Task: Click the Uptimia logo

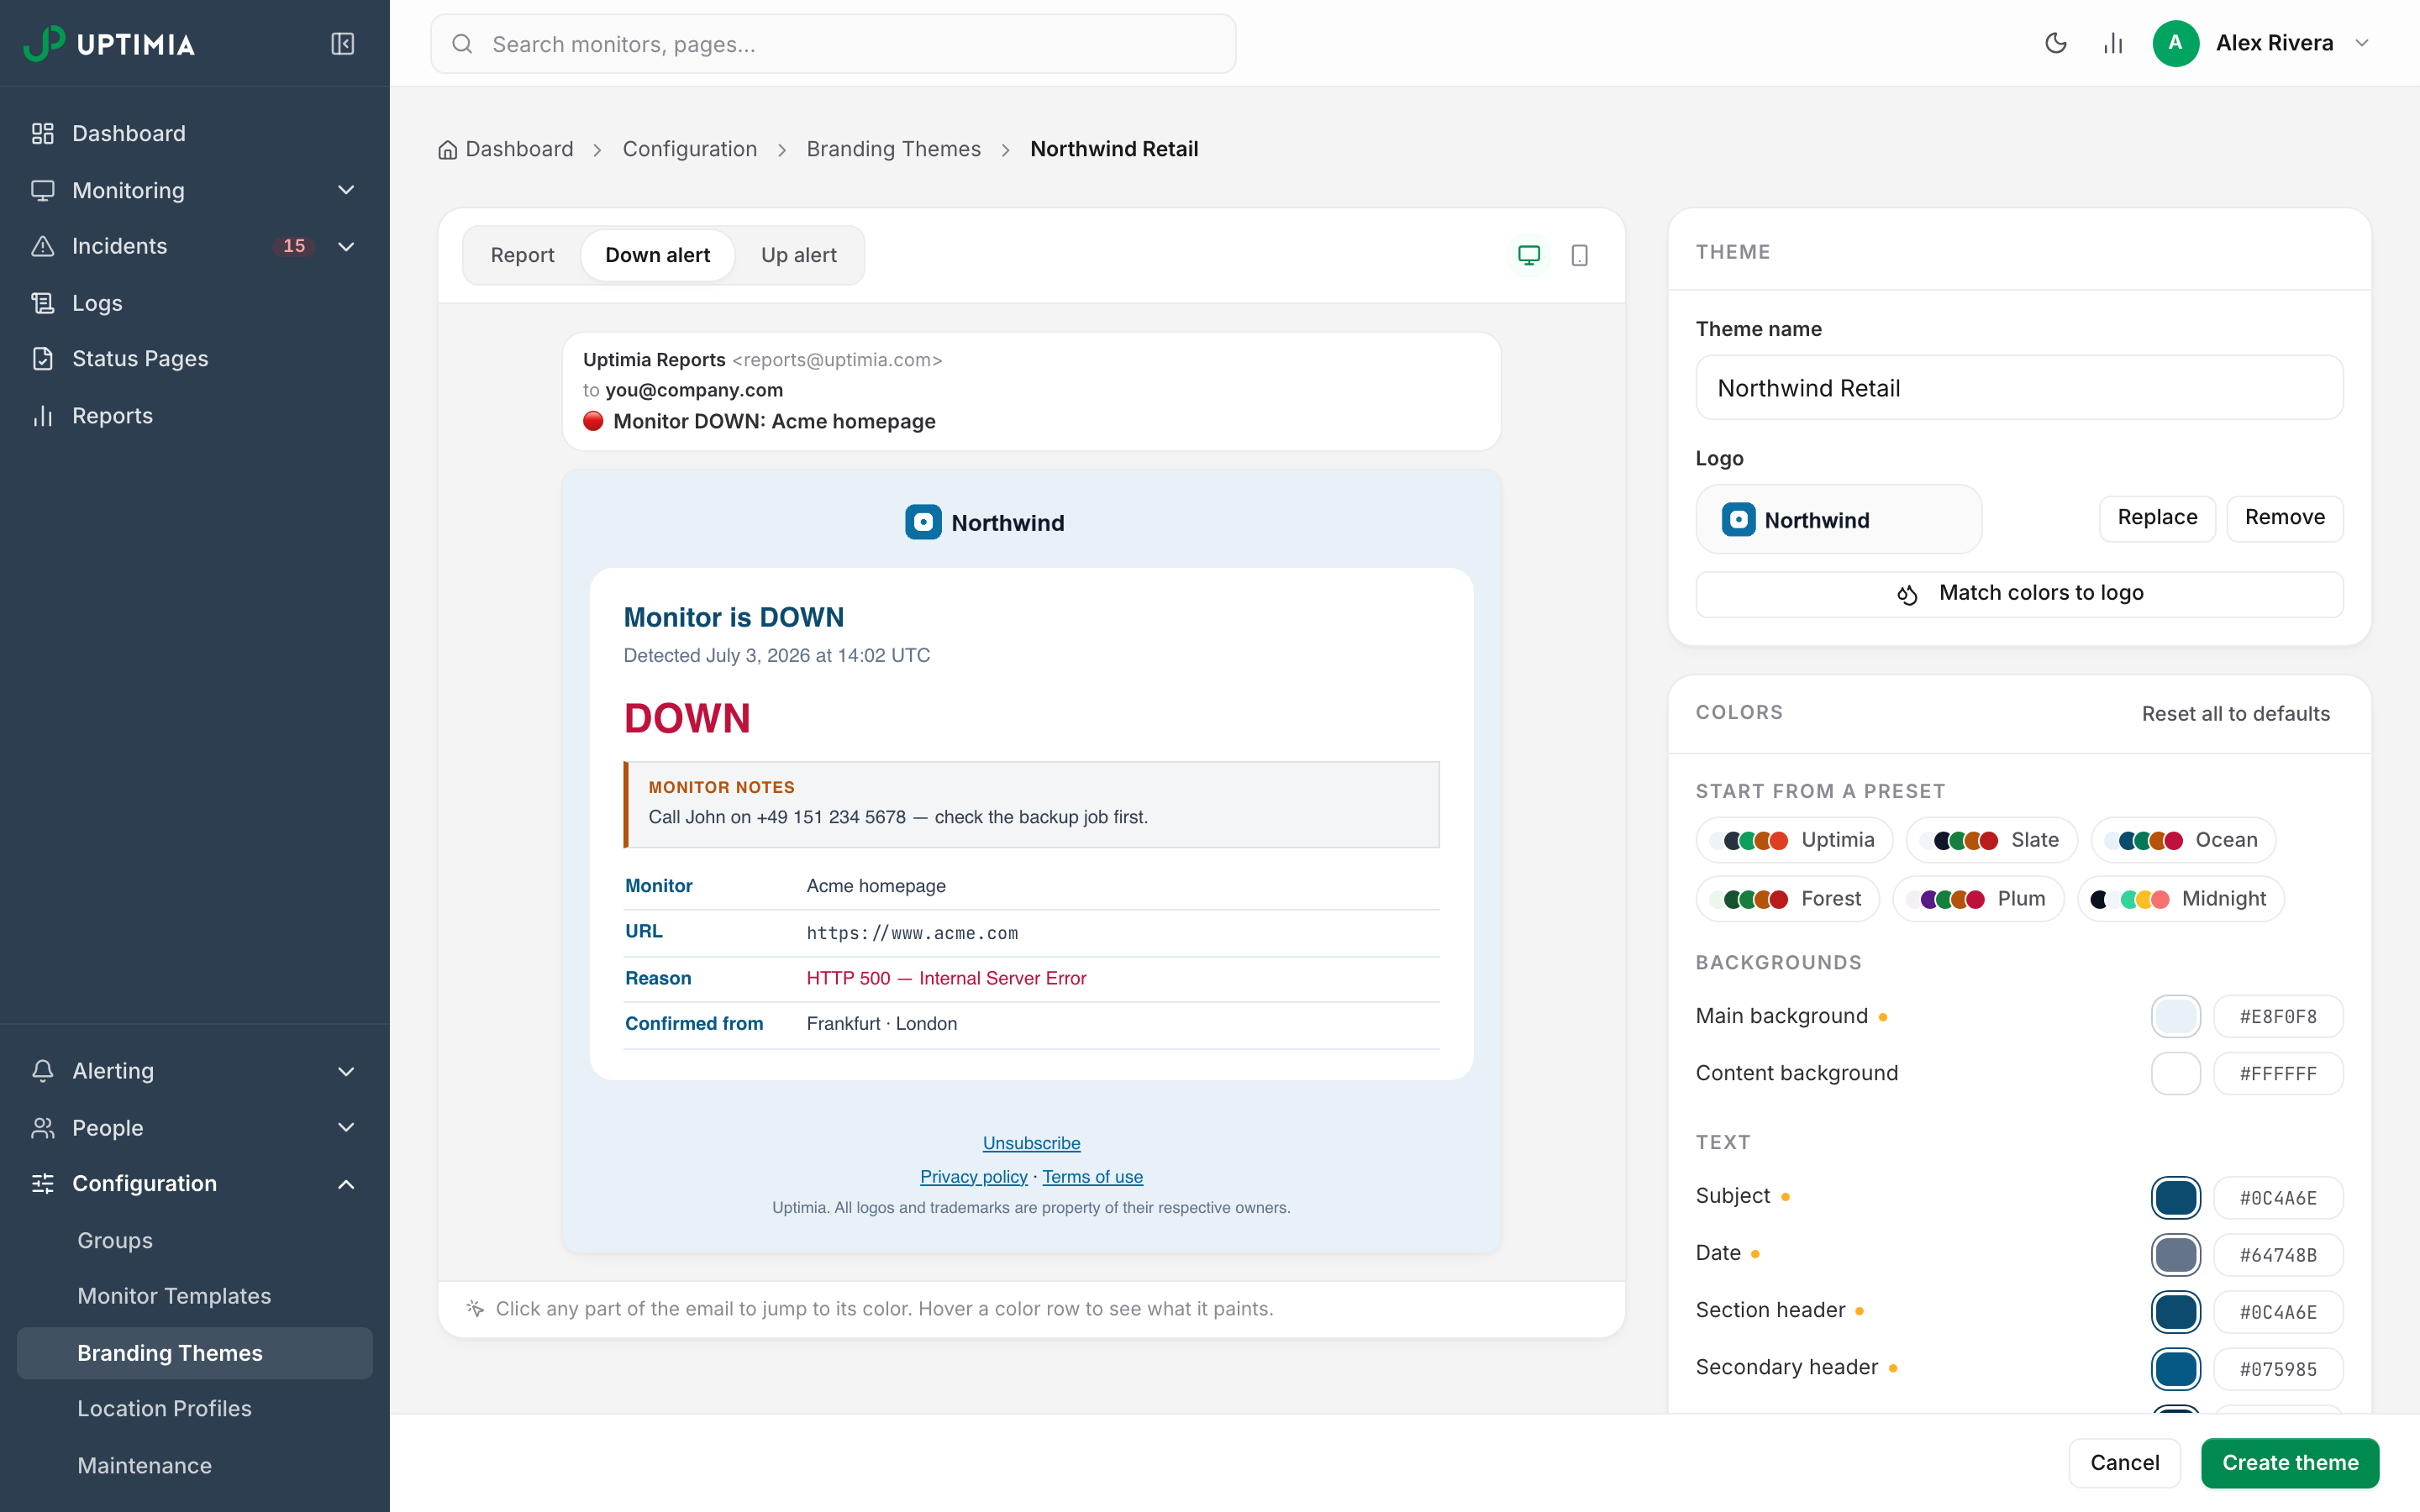Action: pyautogui.click(x=110, y=44)
